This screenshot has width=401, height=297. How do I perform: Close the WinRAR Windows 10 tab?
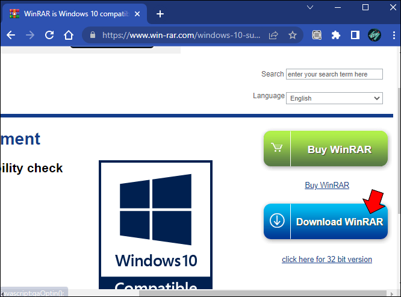137,14
